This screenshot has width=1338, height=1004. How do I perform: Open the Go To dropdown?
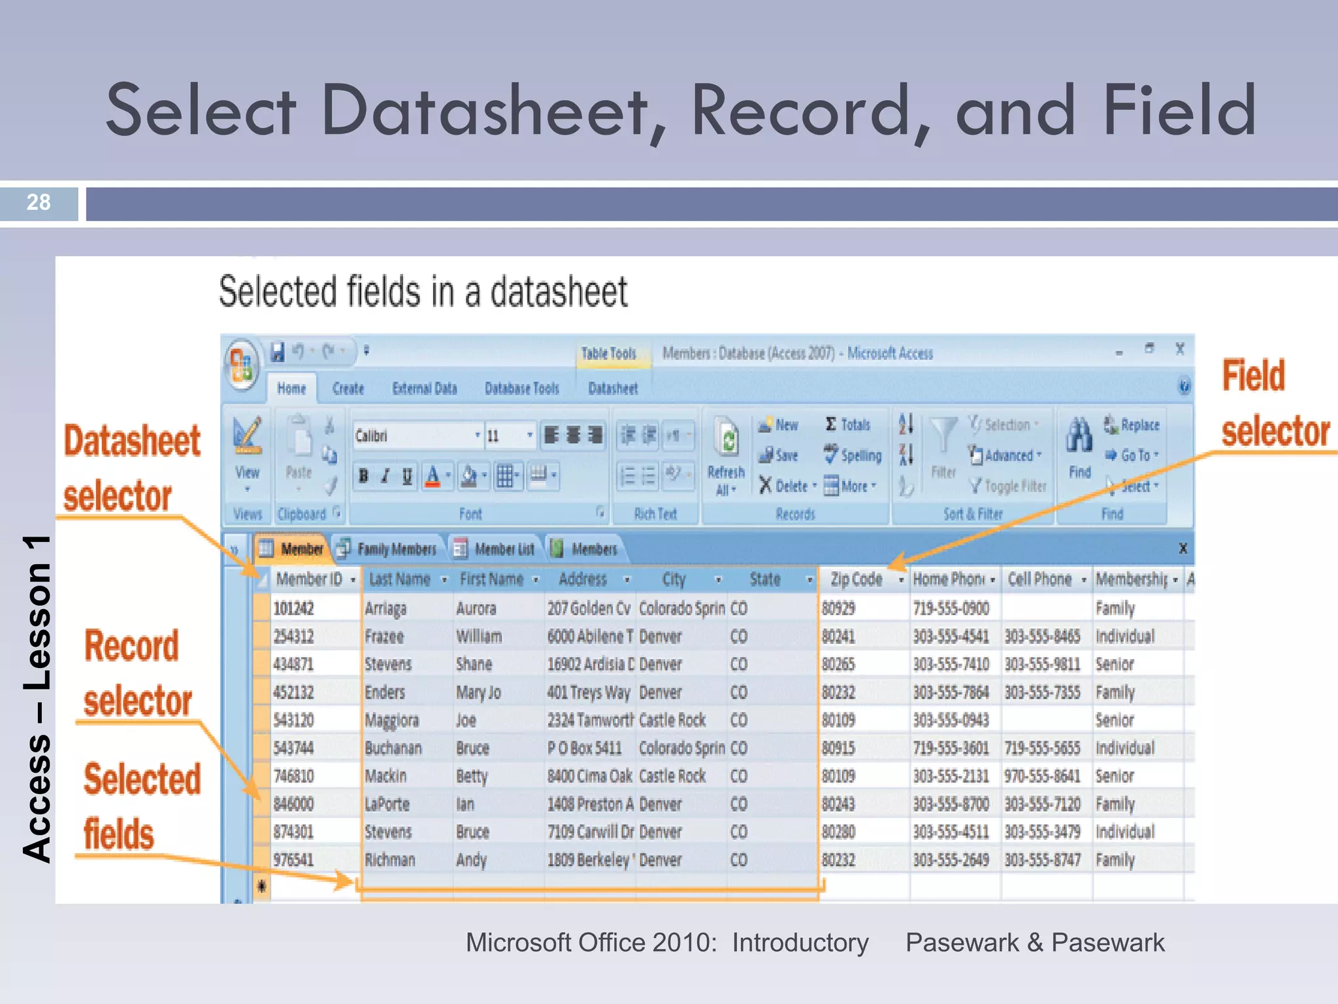click(1132, 455)
